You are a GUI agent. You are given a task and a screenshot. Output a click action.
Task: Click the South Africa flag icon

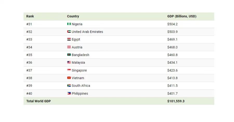tap(69, 86)
